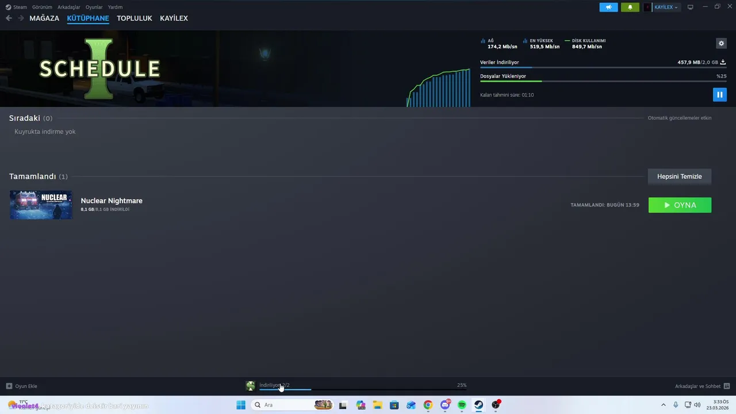Image resolution: width=736 pixels, height=414 pixels.
Task: Click the forward navigation arrow
Action: [x=21, y=18]
